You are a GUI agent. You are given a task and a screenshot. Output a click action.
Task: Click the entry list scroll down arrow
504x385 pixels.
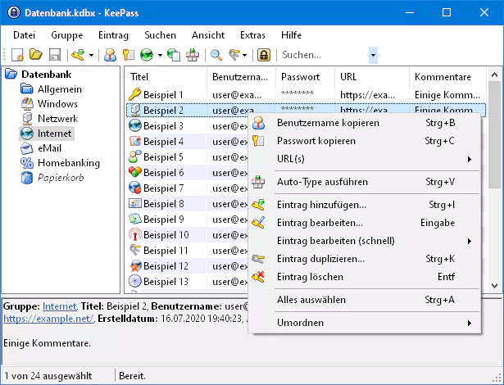pyautogui.click(x=494, y=284)
